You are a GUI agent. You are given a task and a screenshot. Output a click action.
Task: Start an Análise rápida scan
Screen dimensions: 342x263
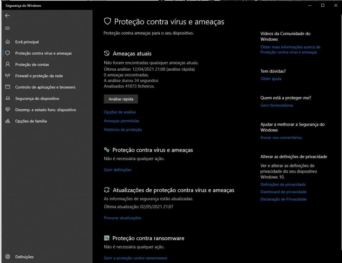[x=121, y=99]
